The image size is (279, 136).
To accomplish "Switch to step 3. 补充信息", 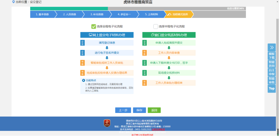I will 97,14.
